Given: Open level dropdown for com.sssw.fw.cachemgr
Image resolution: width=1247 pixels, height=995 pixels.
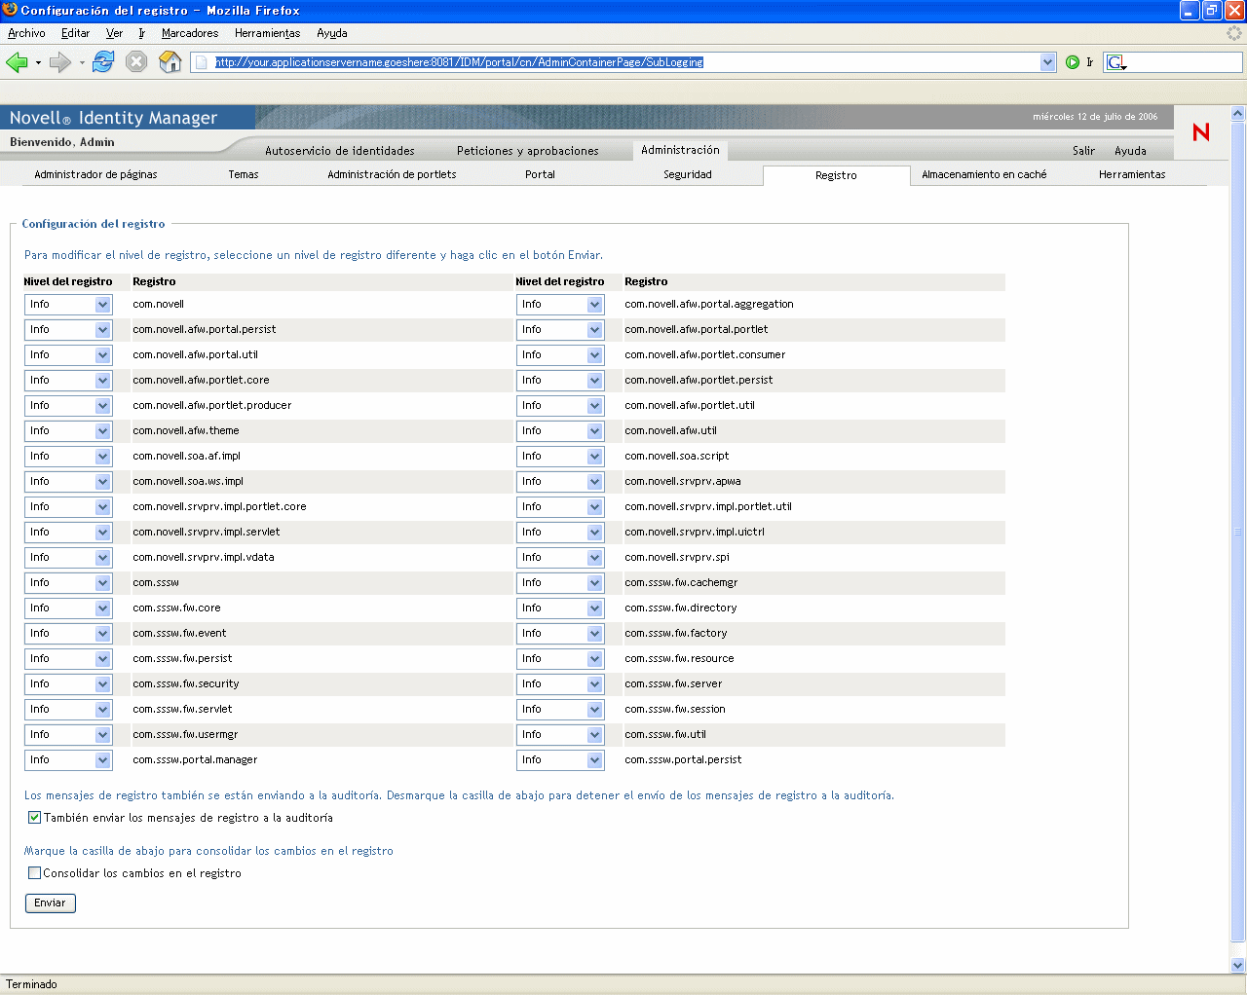Looking at the screenshot, I should 560,583.
